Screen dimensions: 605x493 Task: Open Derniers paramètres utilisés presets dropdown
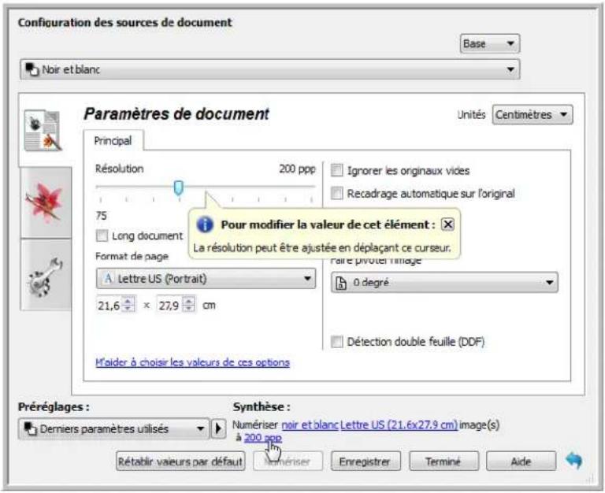tap(113, 428)
